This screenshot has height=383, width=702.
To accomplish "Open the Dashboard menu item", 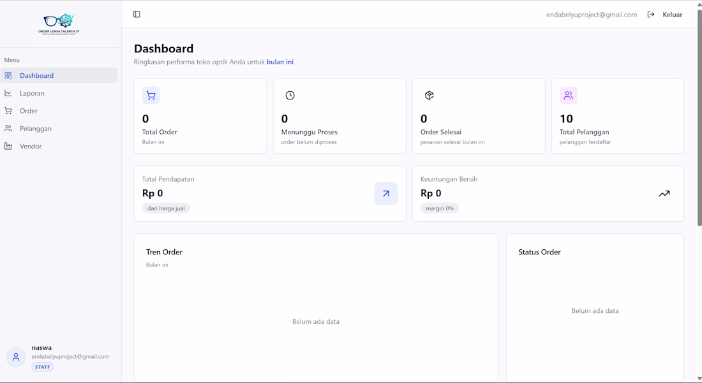I will point(59,75).
